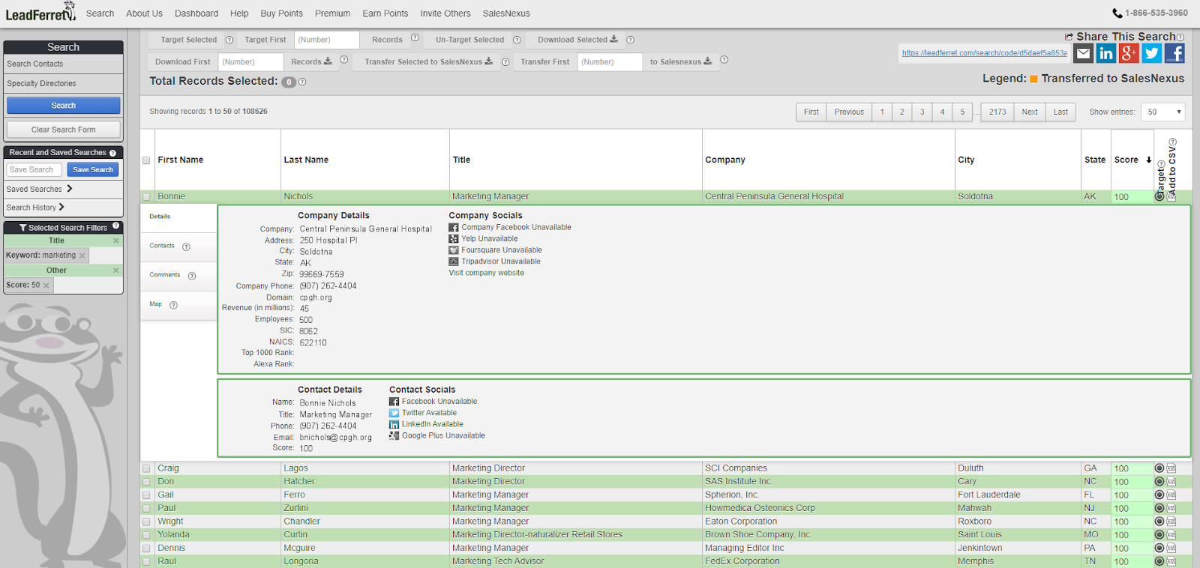Viewport: 1200px width, 568px height.
Task: Check the box for Dennis Mcguire
Action: [x=146, y=549]
